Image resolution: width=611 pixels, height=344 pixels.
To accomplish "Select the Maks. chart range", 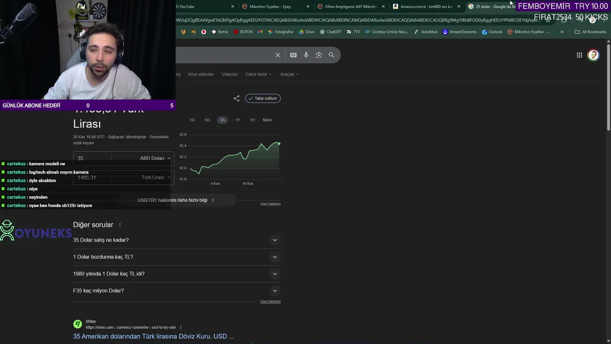I will (x=268, y=120).
